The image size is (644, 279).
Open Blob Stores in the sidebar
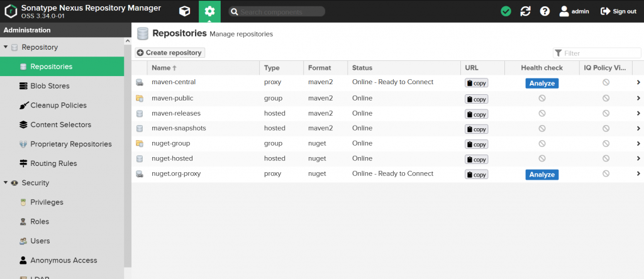[x=62, y=85]
